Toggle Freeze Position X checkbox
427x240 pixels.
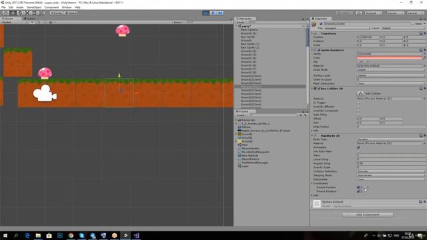coord(358,187)
